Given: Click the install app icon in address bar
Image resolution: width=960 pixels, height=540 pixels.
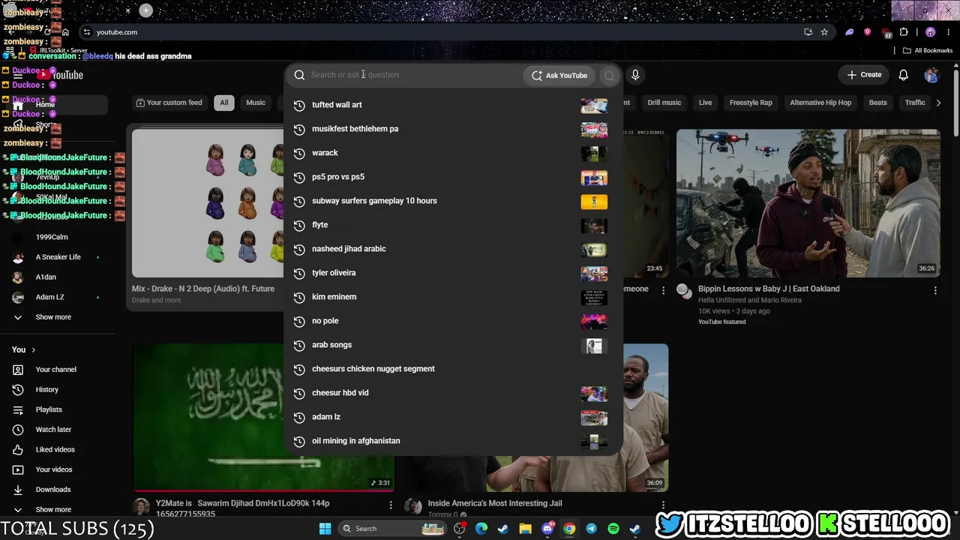Looking at the screenshot, I should pos(808,32).
